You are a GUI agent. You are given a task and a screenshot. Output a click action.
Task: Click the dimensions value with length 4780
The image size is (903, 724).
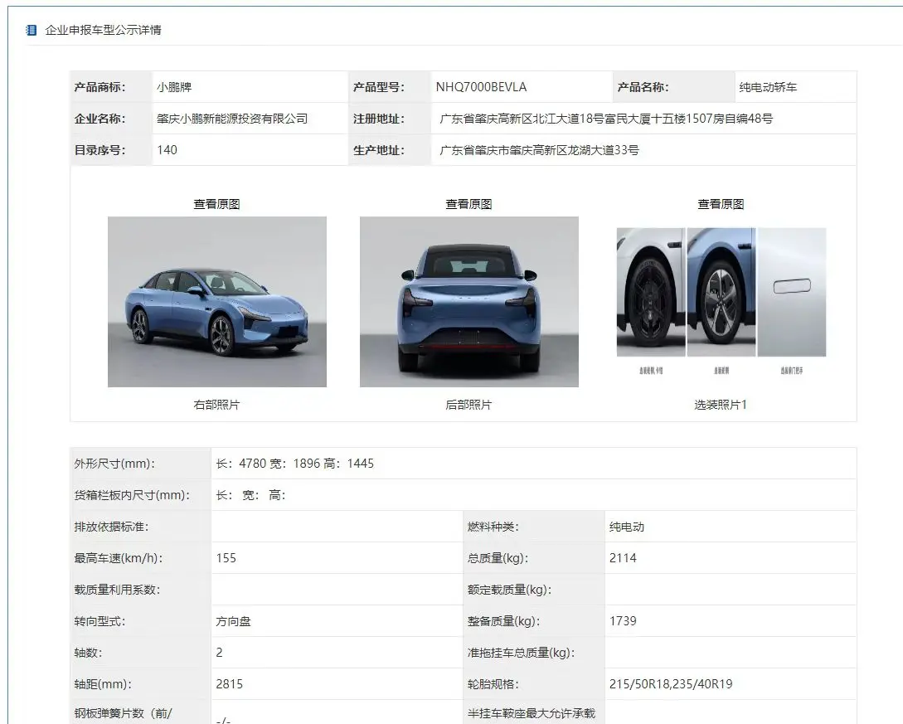[x=294, y=464]
